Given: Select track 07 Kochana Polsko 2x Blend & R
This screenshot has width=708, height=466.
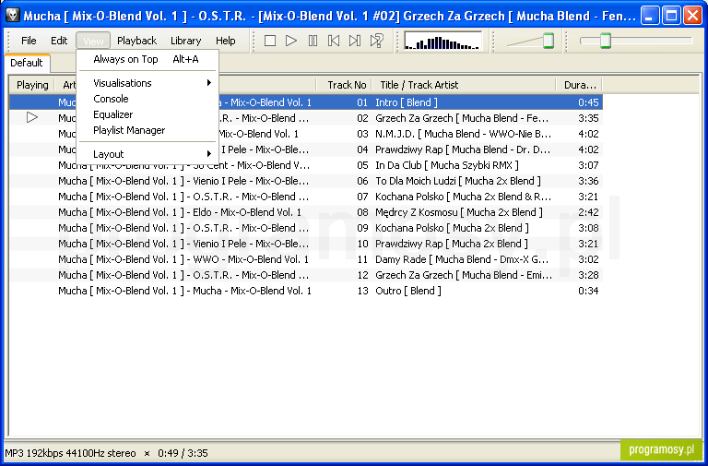Looking at the screenshot, I should [x=306, y=197].
